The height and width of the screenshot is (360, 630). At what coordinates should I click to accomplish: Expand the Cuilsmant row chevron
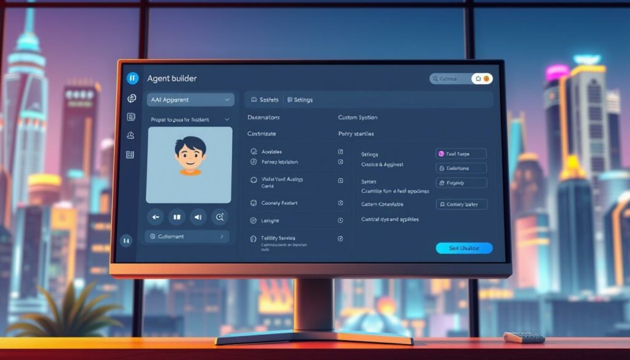(221, 236)
